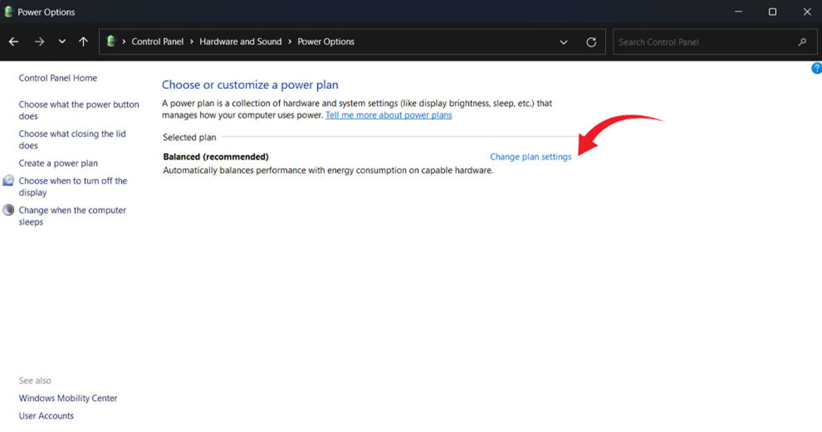Open Tell me more about power plans

(x=389, y=115)
